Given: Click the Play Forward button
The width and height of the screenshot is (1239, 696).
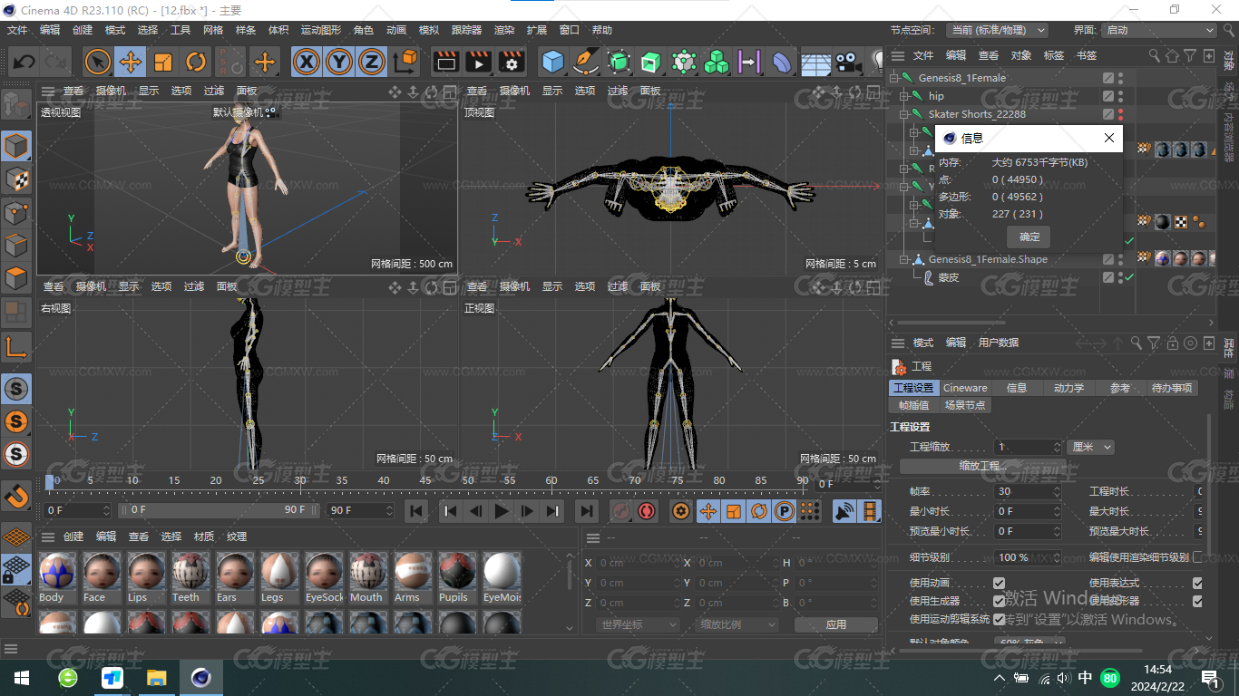Looking at the screenshot, I should point(501,511).
